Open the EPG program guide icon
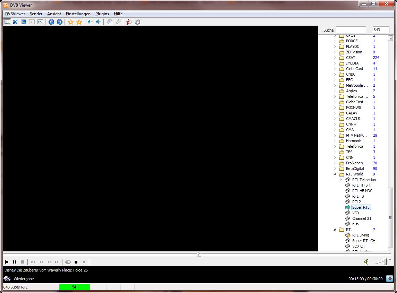This screenshot has width=397, height=293. click(x=40, y=22)
